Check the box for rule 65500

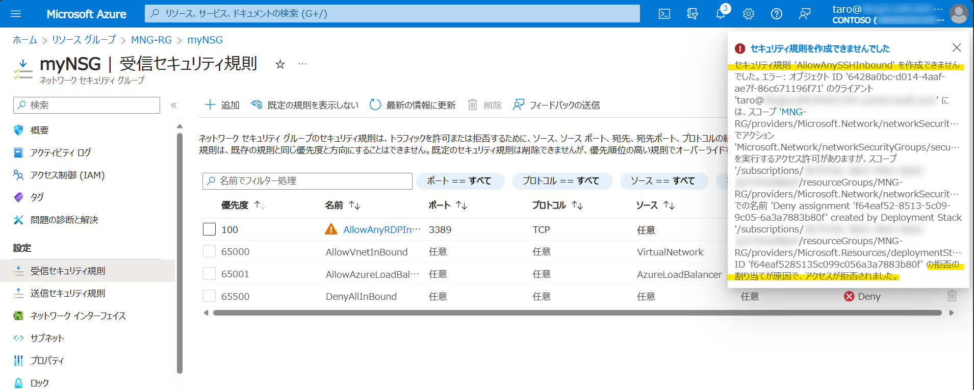(x=209, y=296)
